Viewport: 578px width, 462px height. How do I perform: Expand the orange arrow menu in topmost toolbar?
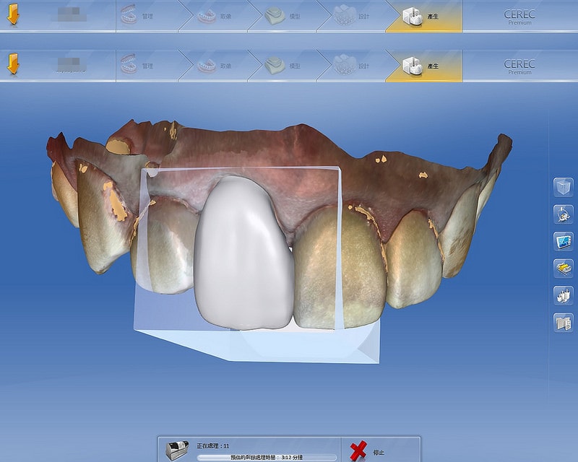(x=13, y=15)
